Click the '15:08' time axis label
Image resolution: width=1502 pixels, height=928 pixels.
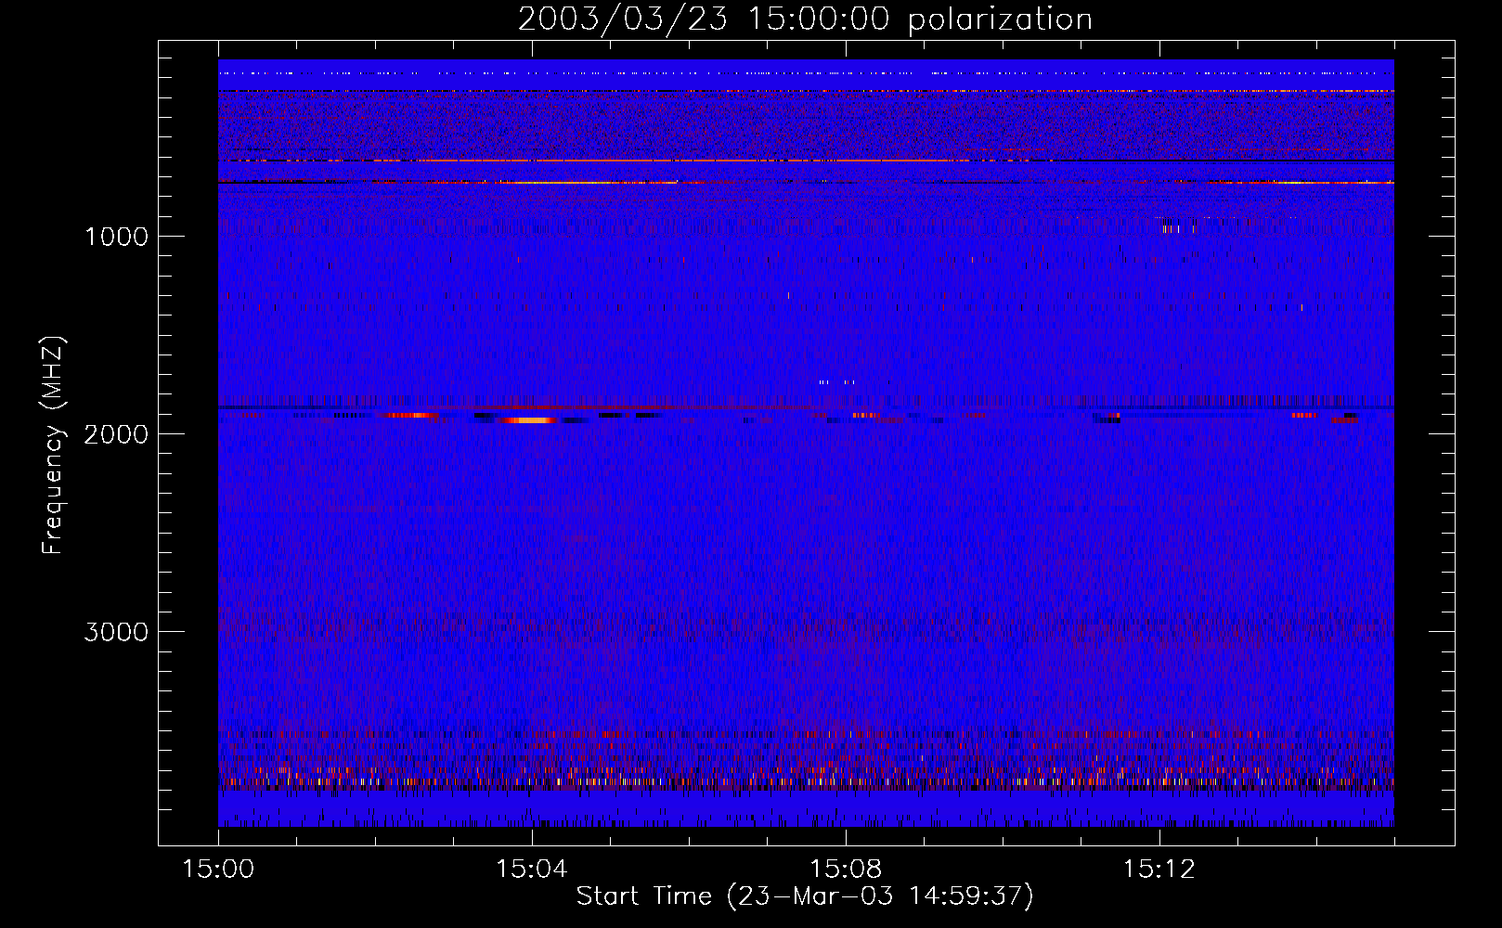point(846,870)
